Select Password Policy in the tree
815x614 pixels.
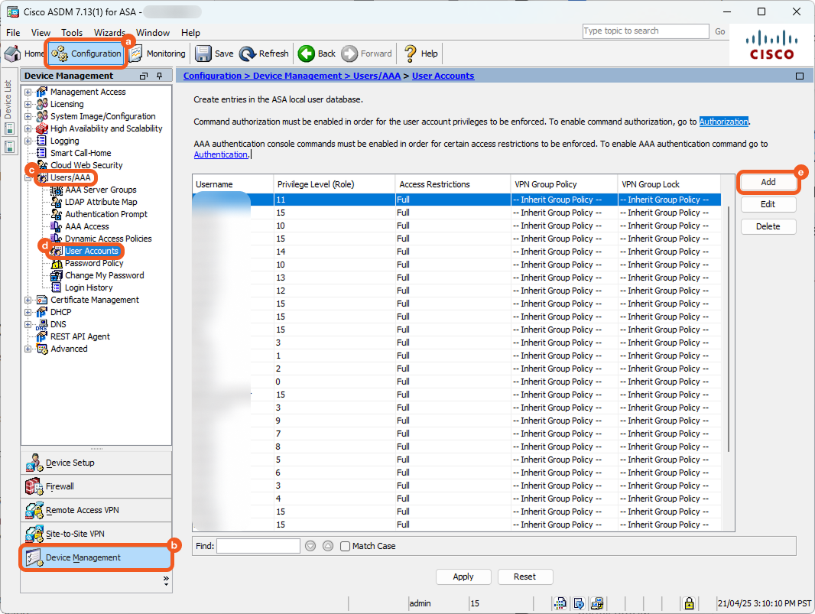pos(94,263)
